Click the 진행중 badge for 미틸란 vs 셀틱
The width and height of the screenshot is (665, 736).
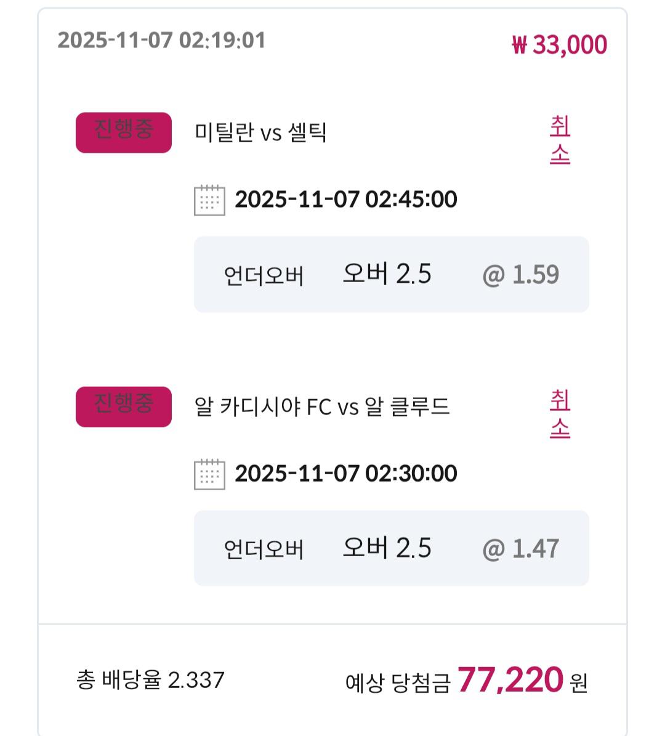point(123,132)
